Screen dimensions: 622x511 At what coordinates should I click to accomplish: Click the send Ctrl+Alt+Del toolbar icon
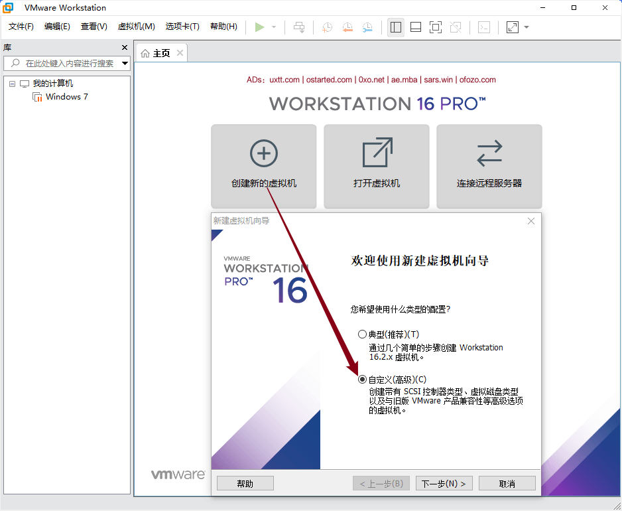click(x=299, y=27)
